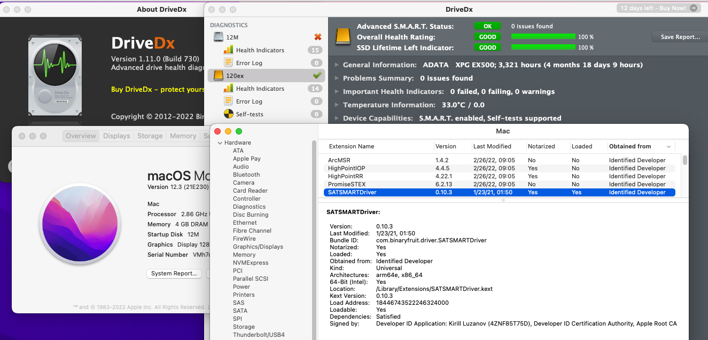Click the document icon for 120ex Error Log

[x=228, y=101]
